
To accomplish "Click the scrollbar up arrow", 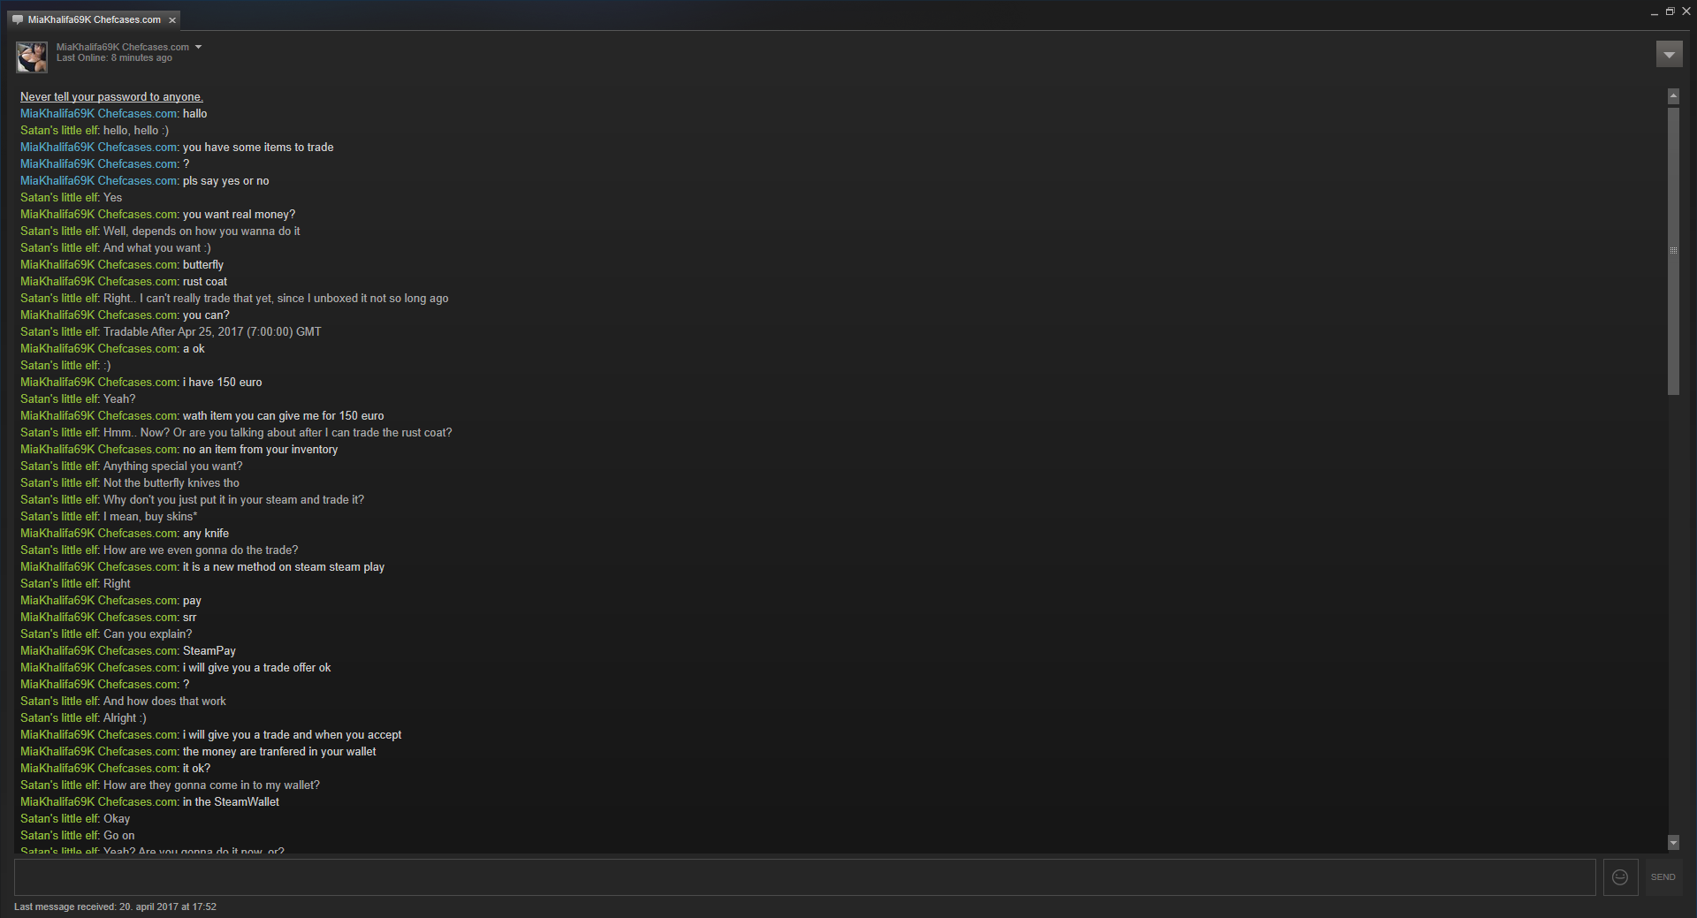I will click(1673, 95).
